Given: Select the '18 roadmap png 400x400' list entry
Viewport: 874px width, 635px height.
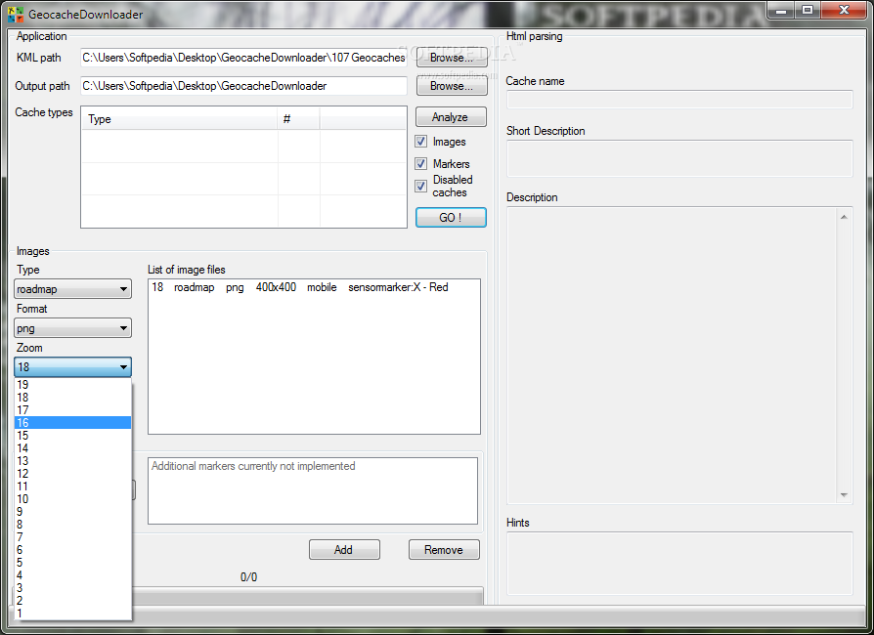Looking at the screenshot, I should (314, 287).
